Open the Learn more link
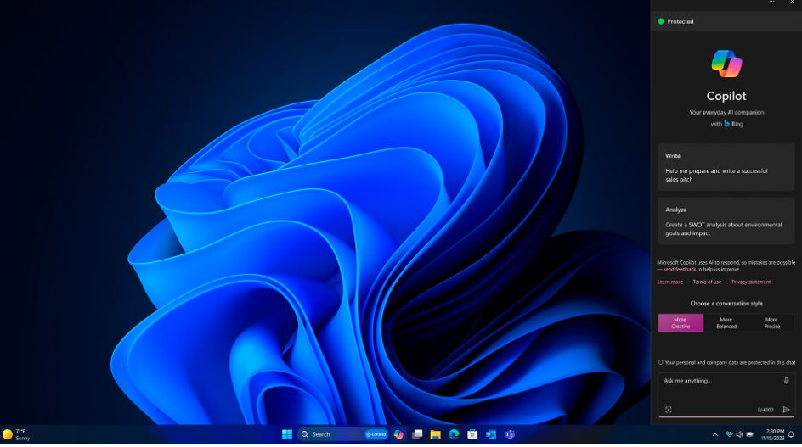Viewport: 802px width, 447px height. (670, 282)
